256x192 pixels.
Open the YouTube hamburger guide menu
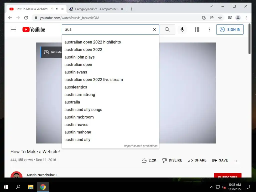[x=13, y=29]
